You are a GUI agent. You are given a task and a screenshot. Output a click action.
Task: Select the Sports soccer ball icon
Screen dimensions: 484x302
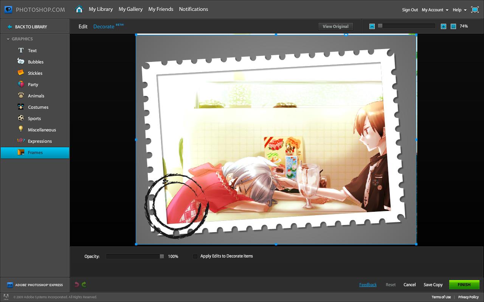[21, 118]
